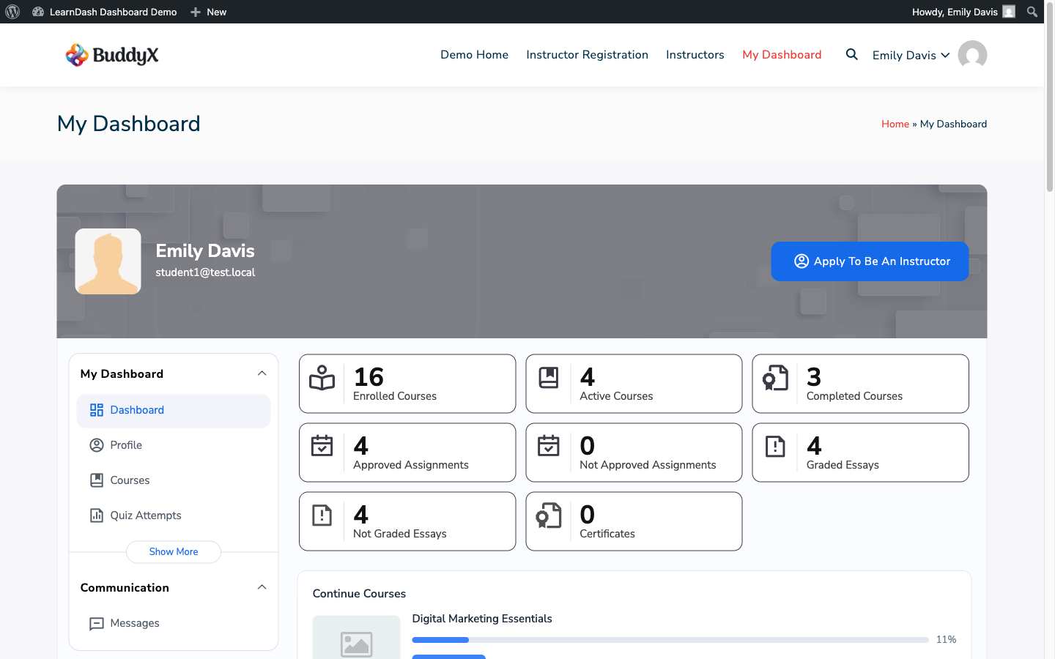1055x659 pixels.
Task: Collapse the Communication section
Action: [x=262, y=587]
